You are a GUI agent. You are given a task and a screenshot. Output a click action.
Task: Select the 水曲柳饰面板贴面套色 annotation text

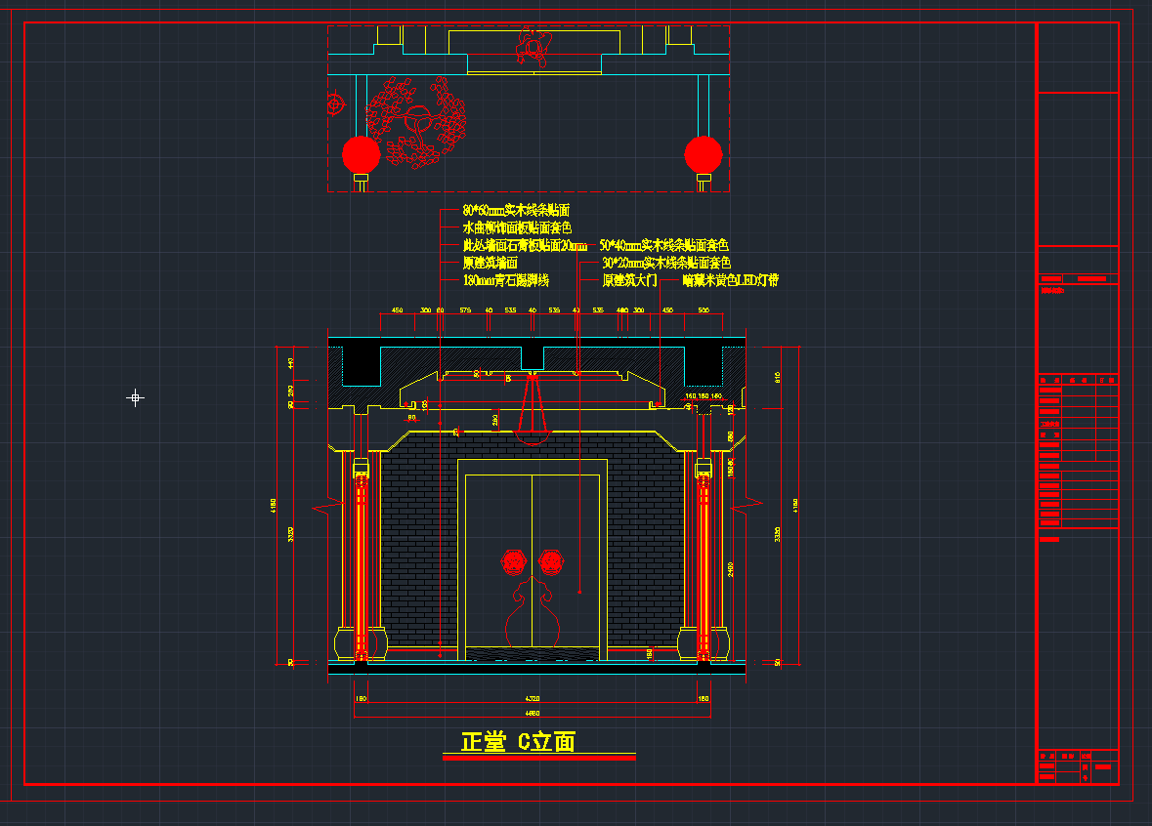(517, 228)
